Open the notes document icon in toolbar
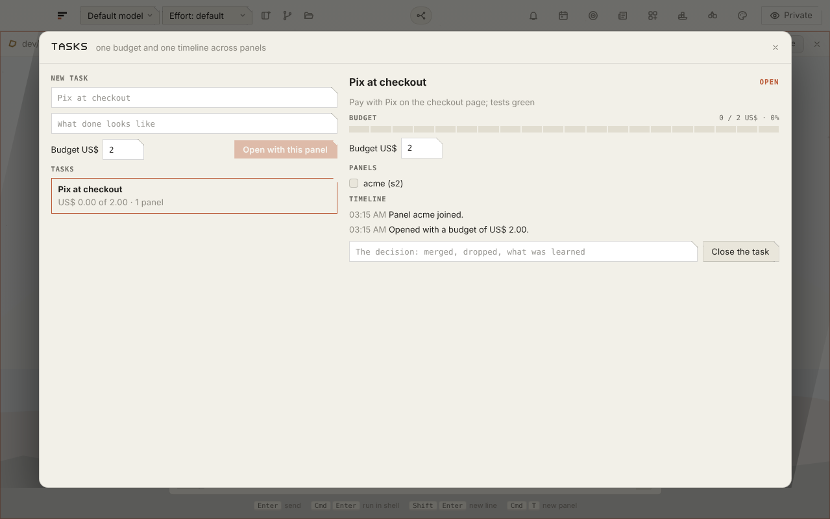Image resolution: width=830 pixels, height=519 pixels. coord(623,16)
